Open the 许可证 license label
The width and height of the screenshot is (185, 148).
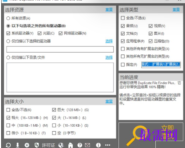[x=49, y=145]
